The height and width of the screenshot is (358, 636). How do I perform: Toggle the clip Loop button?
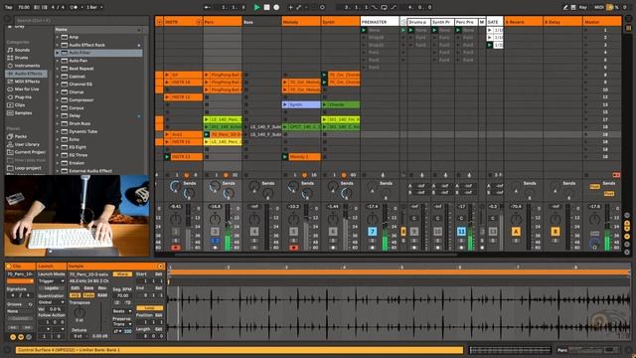[149, 308]
